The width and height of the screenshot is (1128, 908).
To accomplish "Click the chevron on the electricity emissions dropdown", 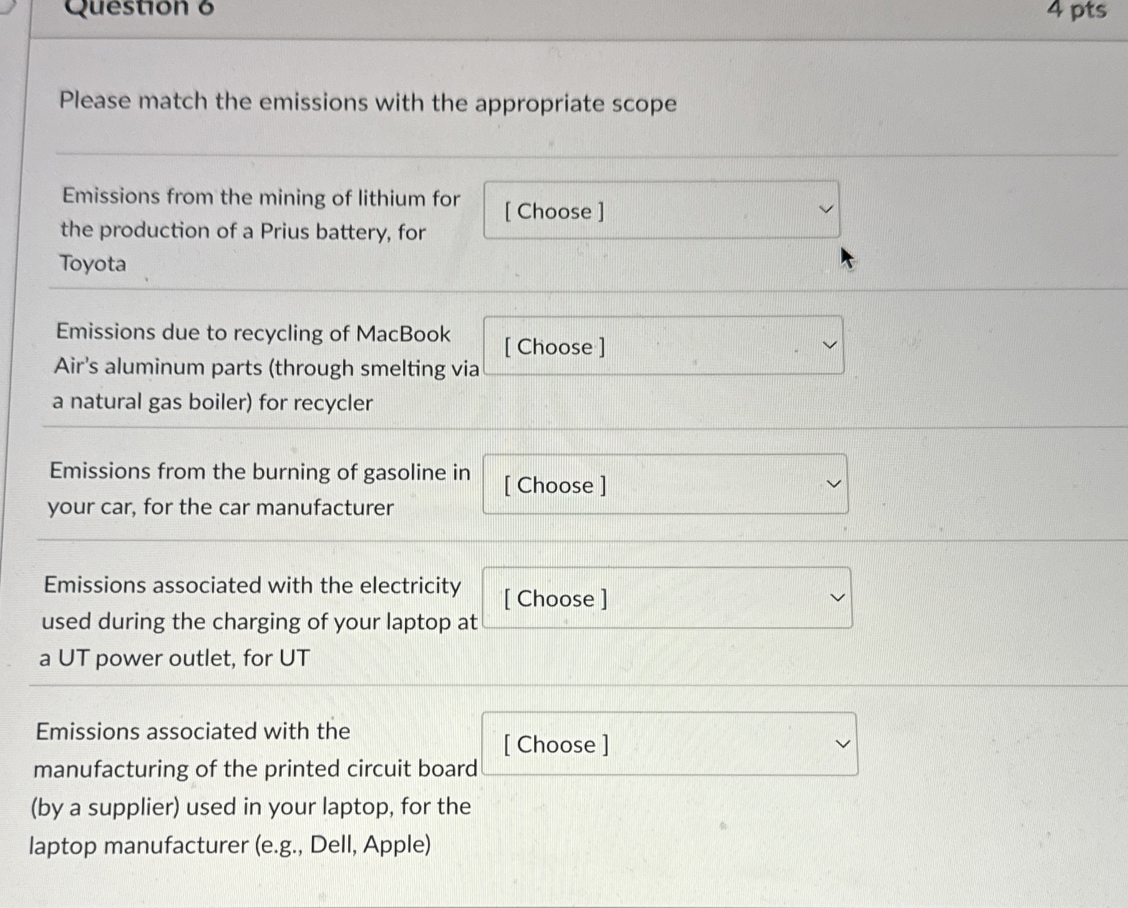I will point(839,597).
